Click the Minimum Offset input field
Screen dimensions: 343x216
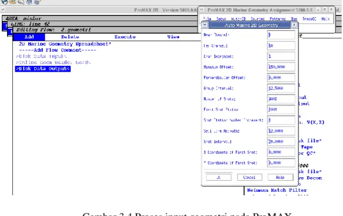281,67
